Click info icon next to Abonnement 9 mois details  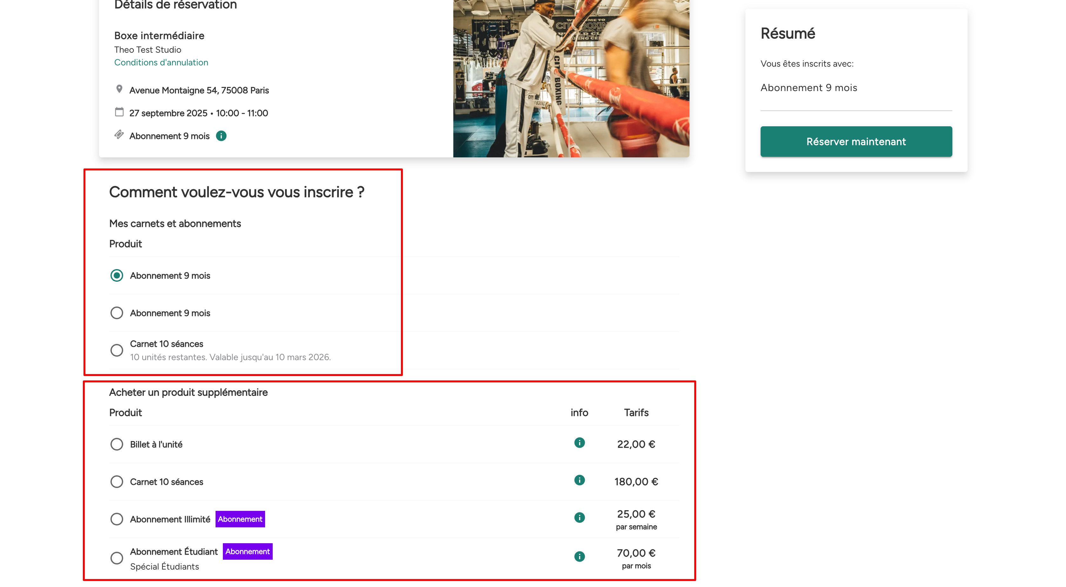tap(221, 136)
